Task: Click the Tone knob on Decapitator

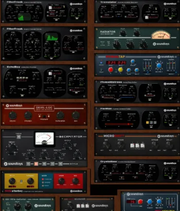Action: 44,154
